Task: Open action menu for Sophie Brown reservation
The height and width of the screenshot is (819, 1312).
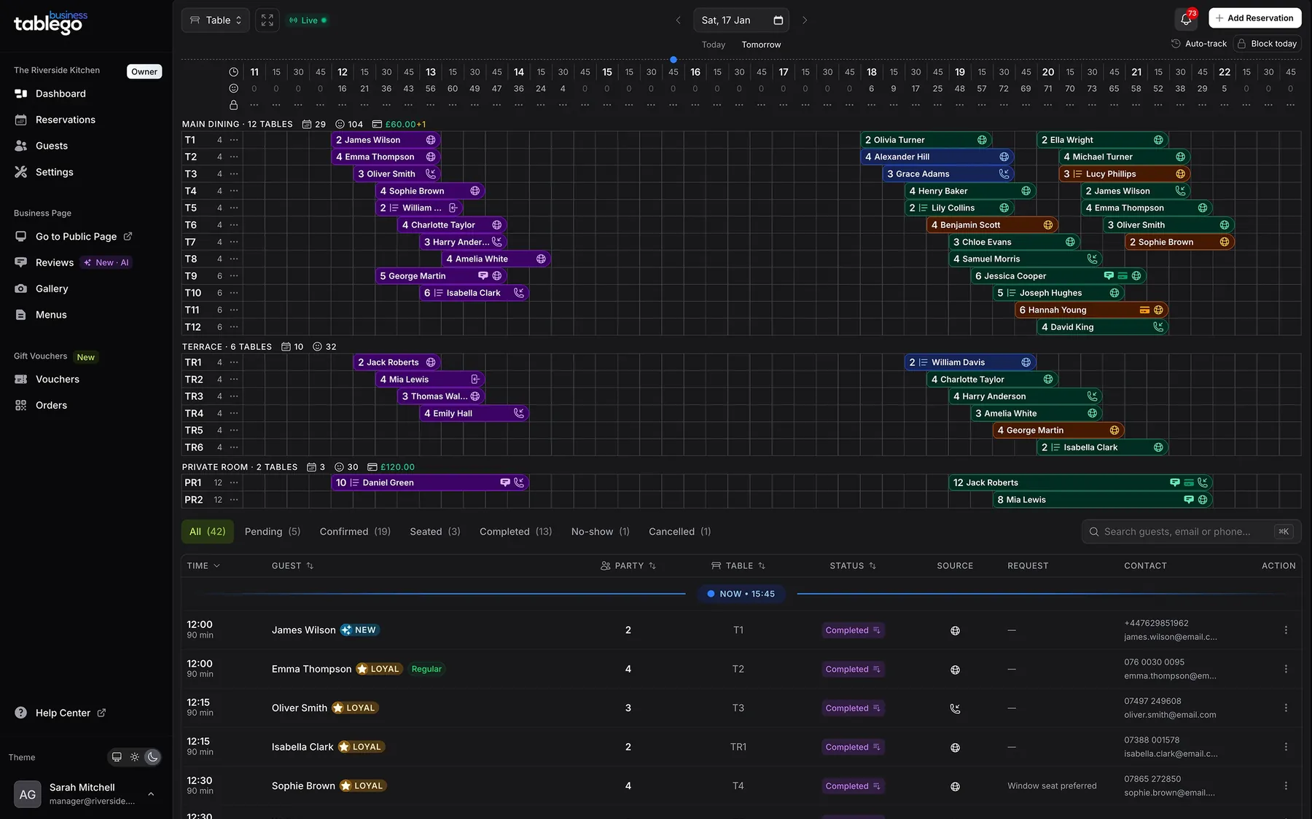Action: click(x=1286, y=785)
